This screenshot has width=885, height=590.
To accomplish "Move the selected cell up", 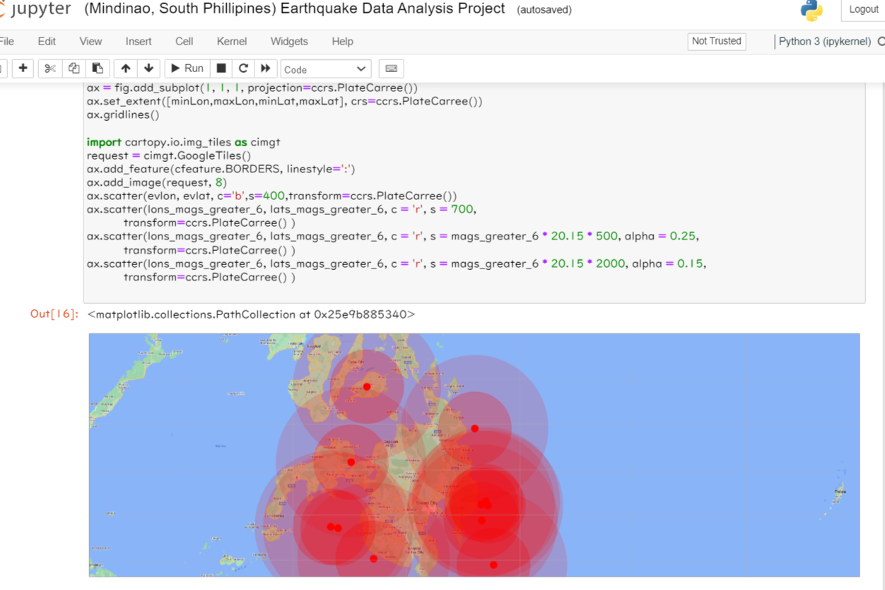I will 126,69.
